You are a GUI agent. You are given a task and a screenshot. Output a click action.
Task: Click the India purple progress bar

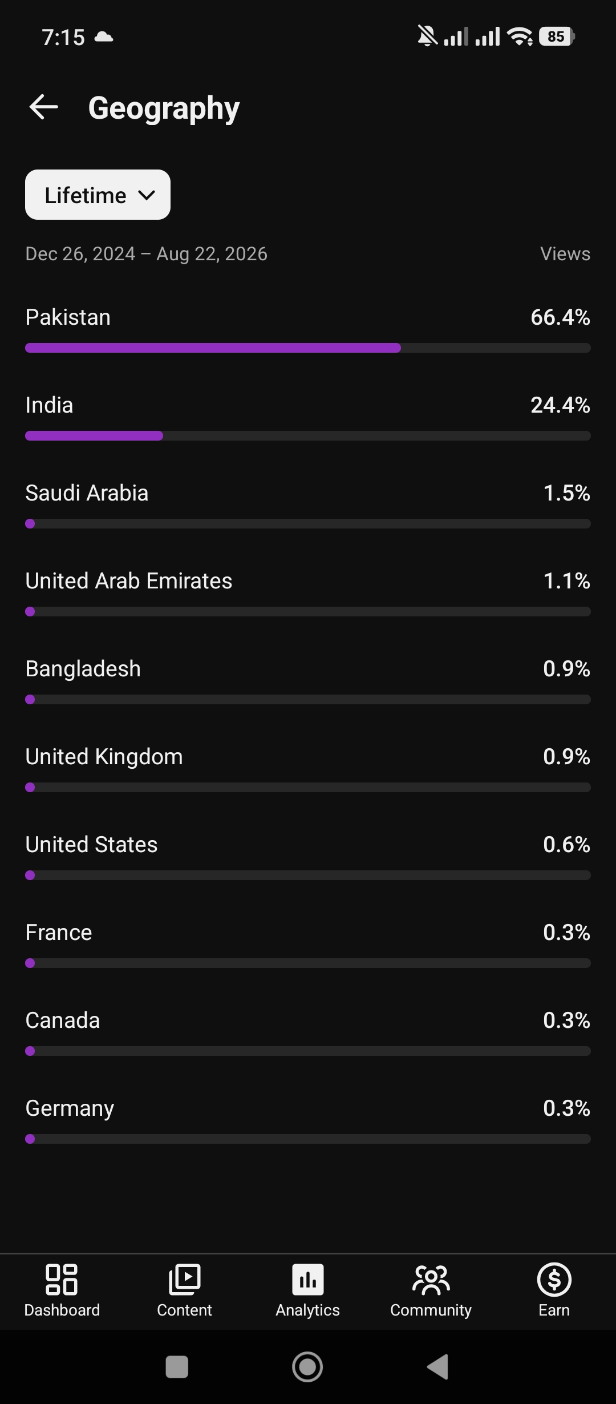click(x=94, y=436)
